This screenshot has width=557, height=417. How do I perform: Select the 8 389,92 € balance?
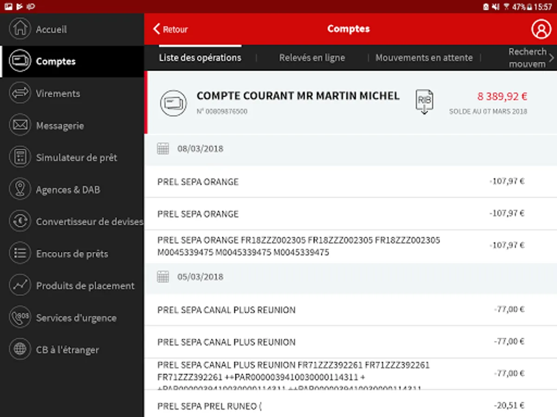pyautogui.click(x=502, y=96)
